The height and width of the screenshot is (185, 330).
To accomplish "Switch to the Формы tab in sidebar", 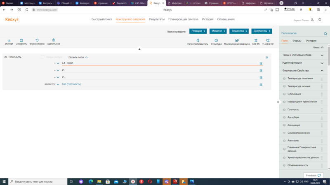I will pyautogui.click(x=297, y=41).
